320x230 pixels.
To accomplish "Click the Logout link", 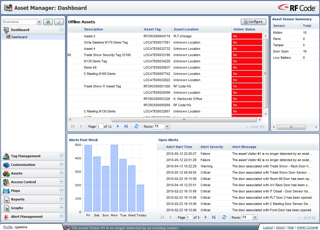I will pos(268,227).
